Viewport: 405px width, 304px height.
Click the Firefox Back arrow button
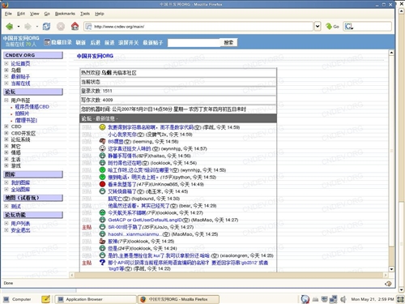pyautogui.click(x=10, y=26)
